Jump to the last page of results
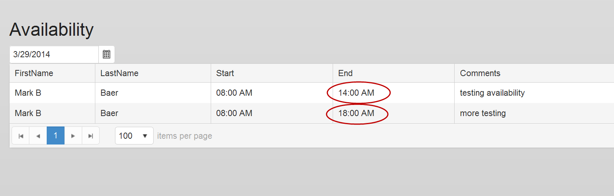This screenshot has height=196, width=614. click(91, 136)
